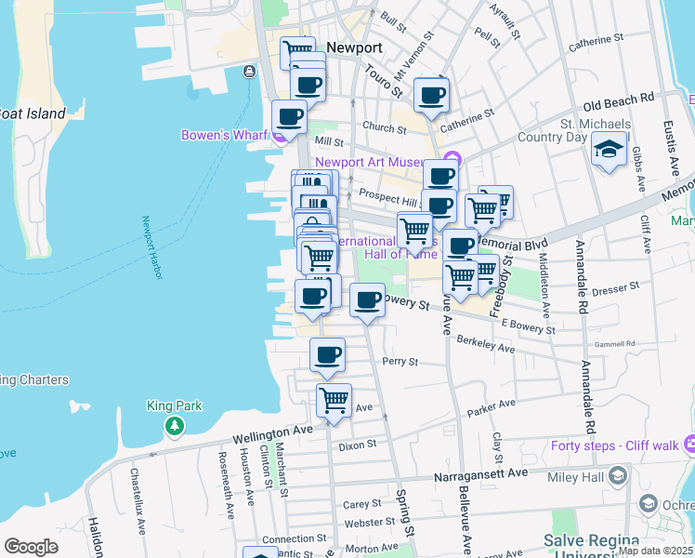Click the Miley Hall label
This screenshot has width=695, height=558.
coord(575,477)
